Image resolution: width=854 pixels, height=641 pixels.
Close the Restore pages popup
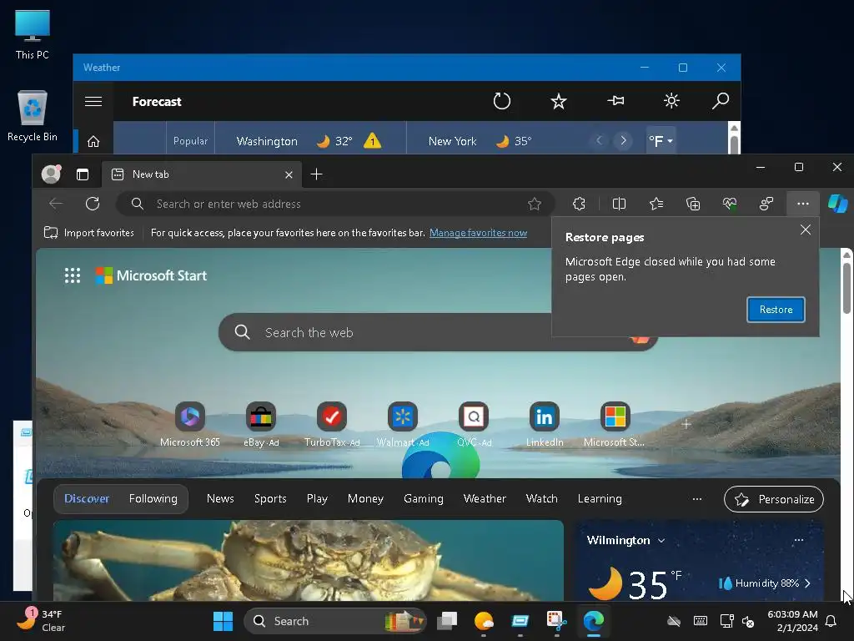coord(806,230)
